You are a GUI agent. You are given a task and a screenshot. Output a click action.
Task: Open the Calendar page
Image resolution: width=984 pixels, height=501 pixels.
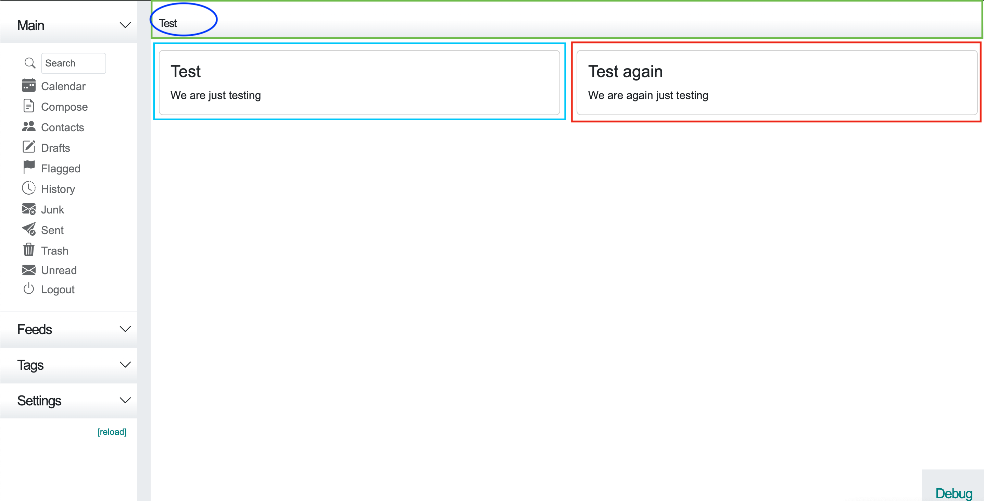(63, 86)
